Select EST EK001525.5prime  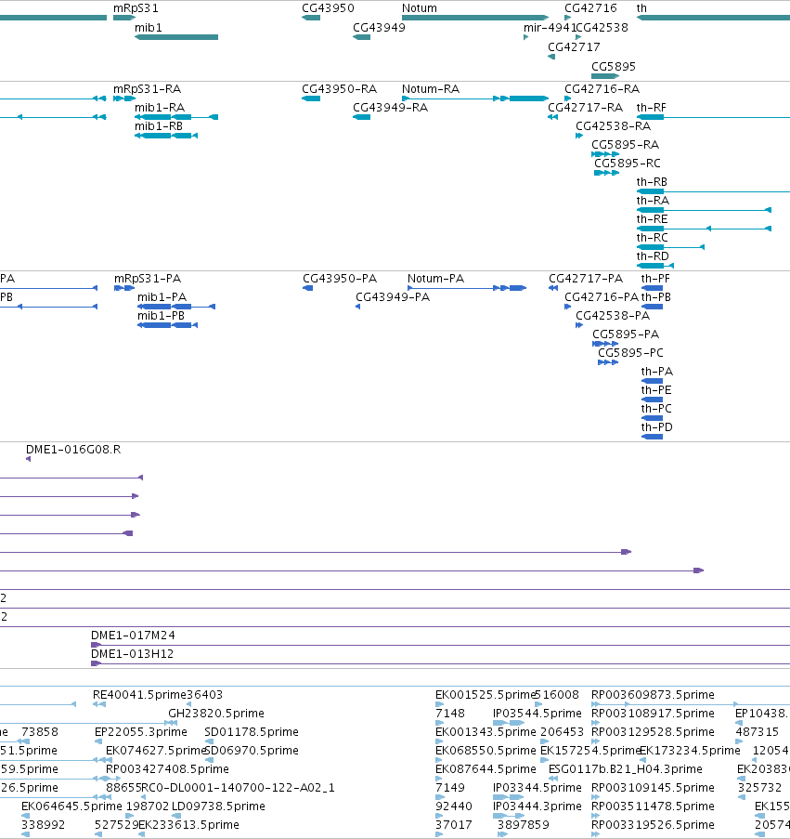439,704
